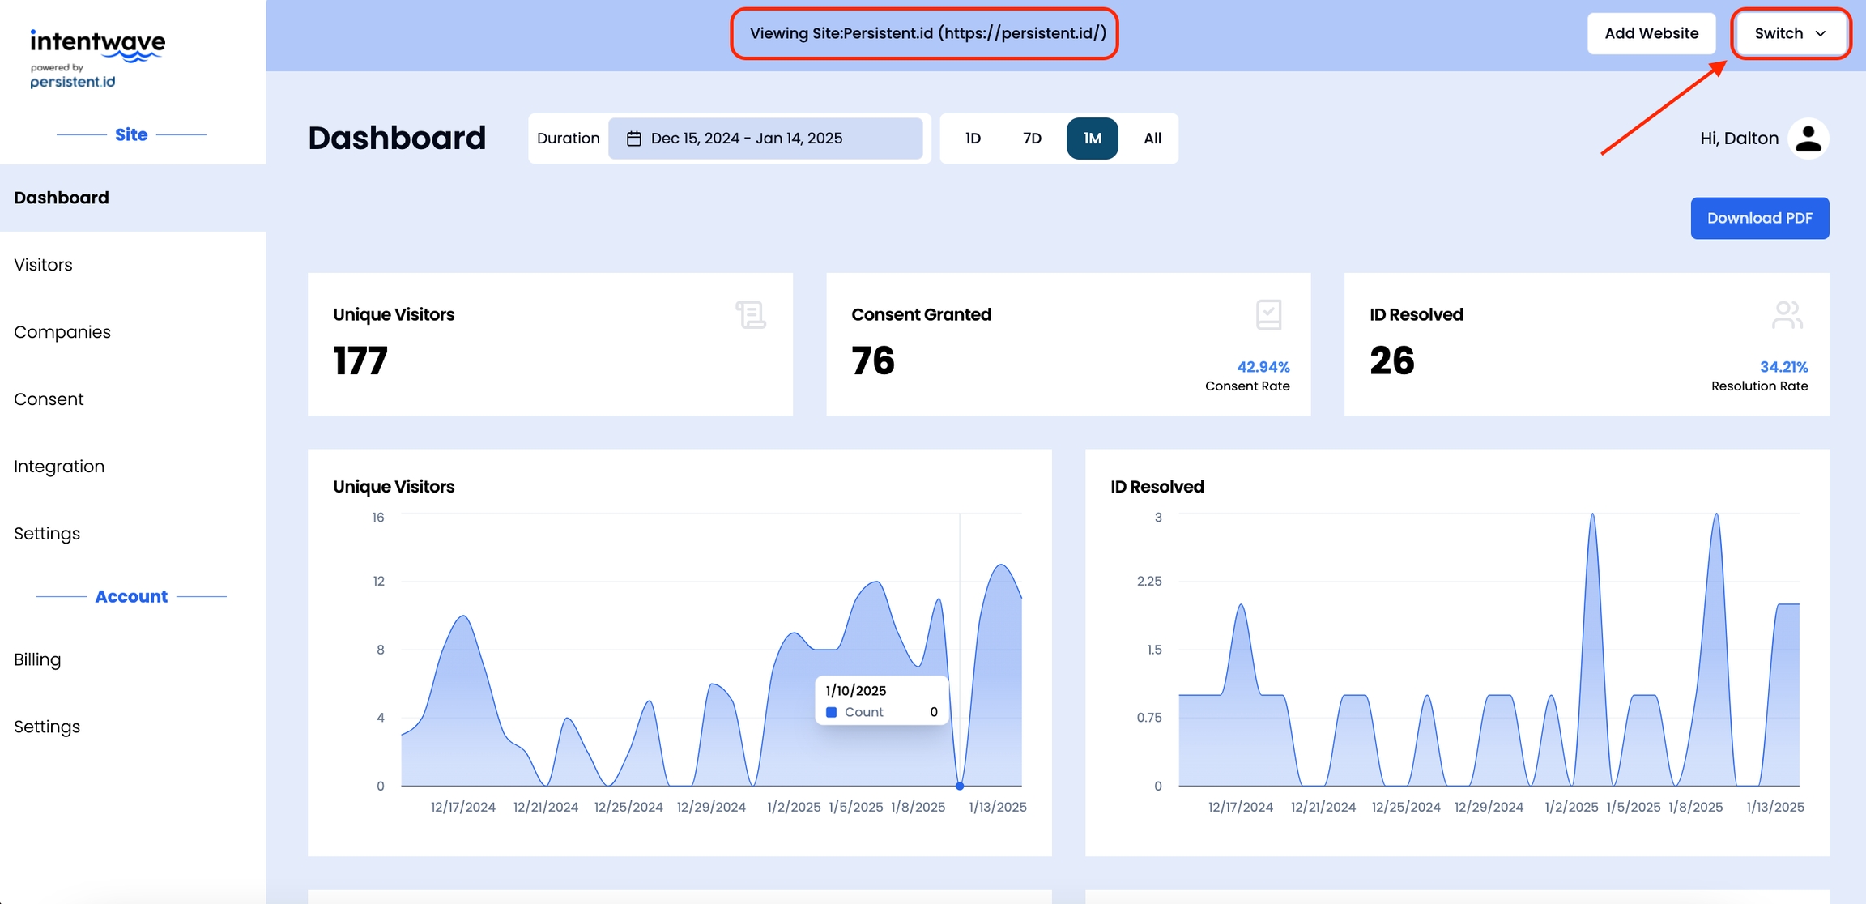
Task: Open the date range picker field
Action: [x=765, y=139]
